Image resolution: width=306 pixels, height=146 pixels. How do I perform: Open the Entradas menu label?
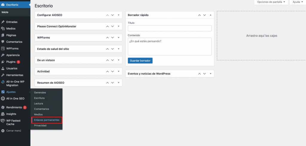(12, 22)
